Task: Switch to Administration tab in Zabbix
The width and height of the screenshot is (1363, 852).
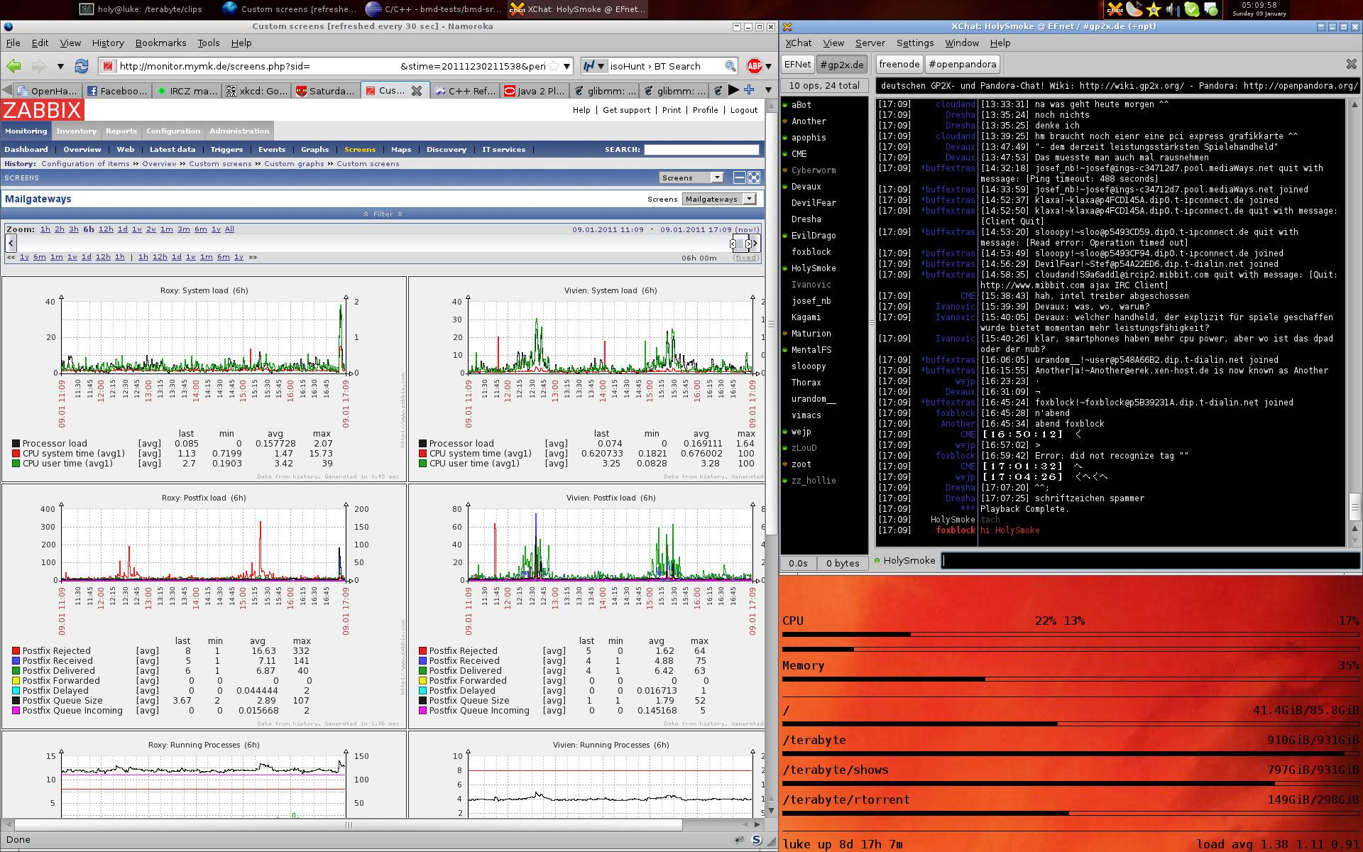Action: [x=239, y=131]
